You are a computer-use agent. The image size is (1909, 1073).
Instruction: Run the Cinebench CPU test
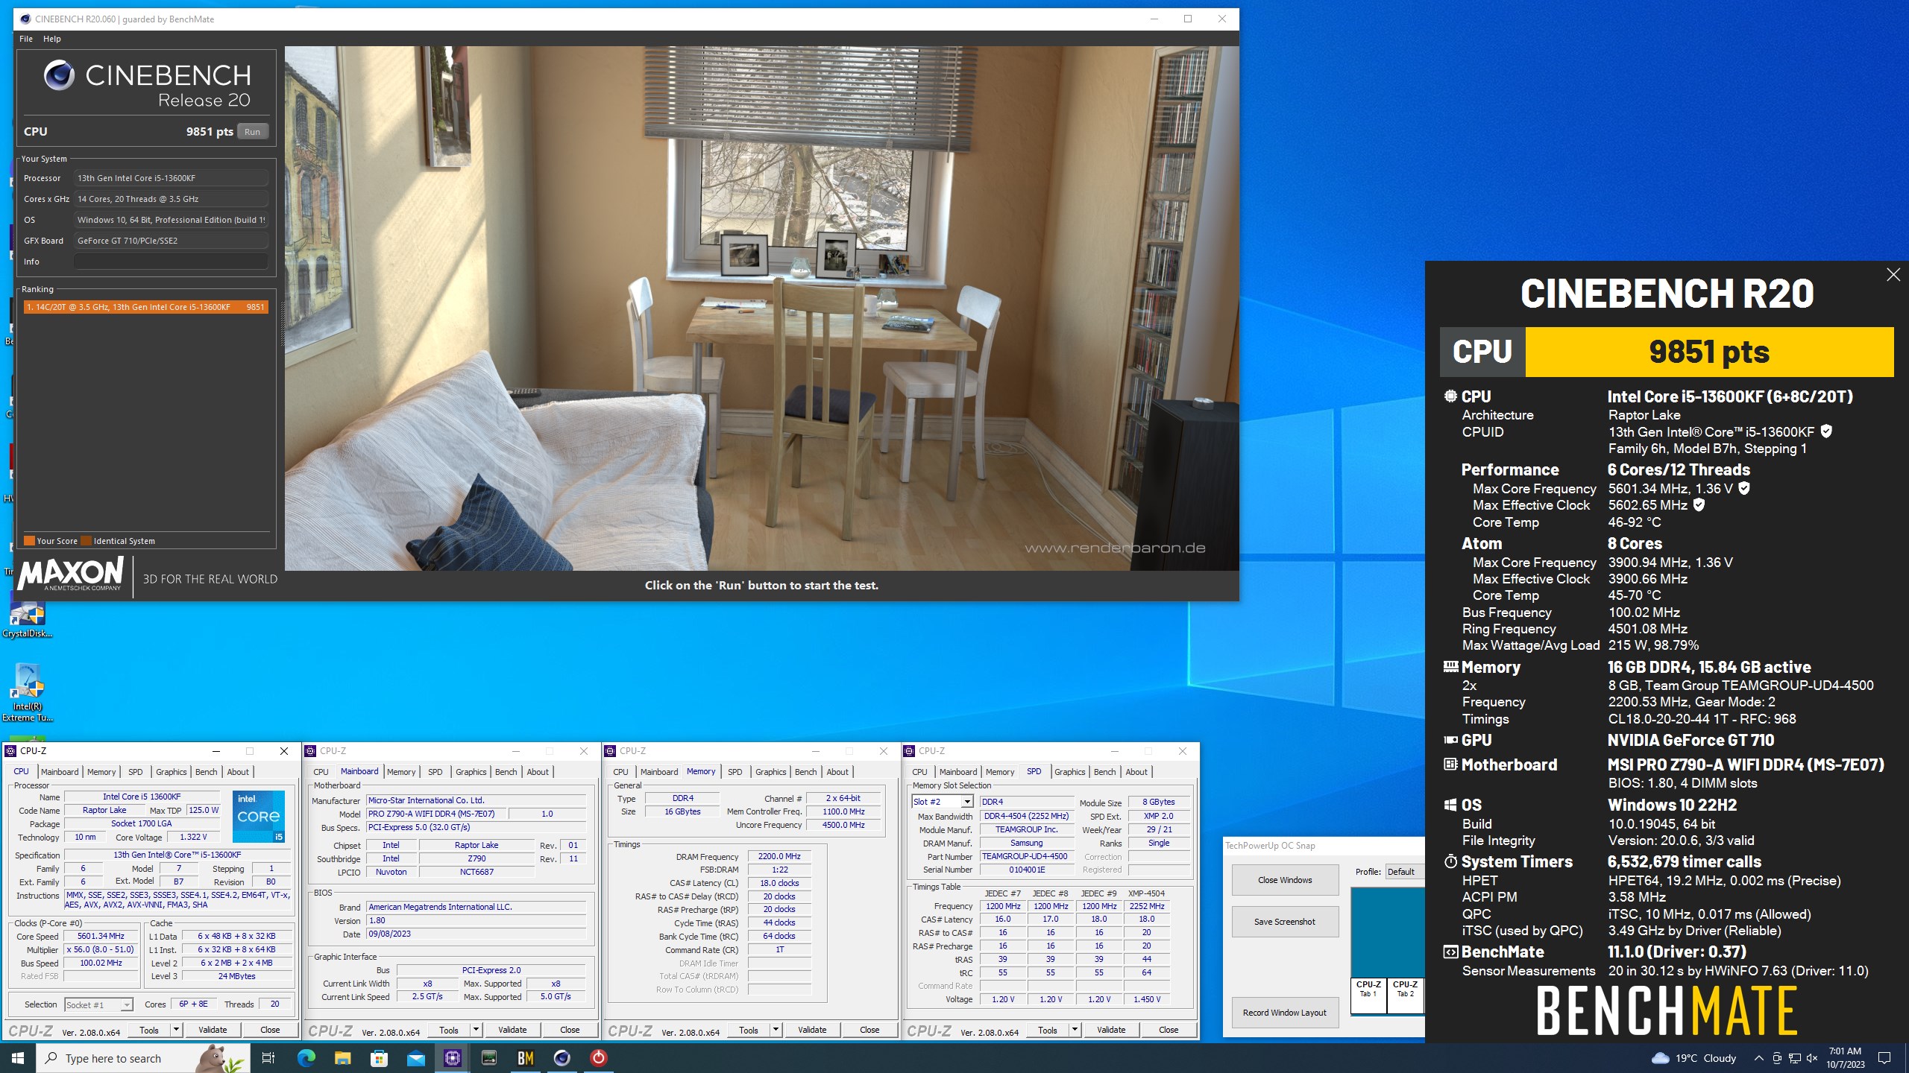(253, 132)
